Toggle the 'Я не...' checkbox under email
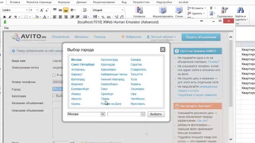Image resolution: width=255 pixels, height=143 pixels. [54, 75]
